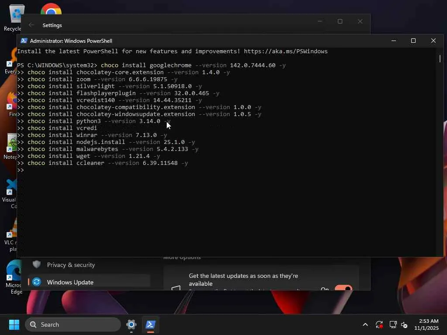Click the PowerShell icon in the title bar
Viewport: 447px width, 335px height.
tap(24, 41)
